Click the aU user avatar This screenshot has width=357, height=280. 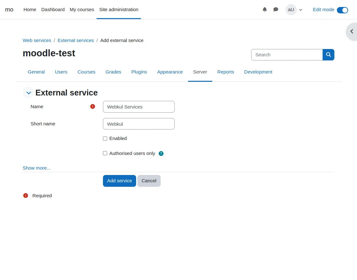pos(291,10)
